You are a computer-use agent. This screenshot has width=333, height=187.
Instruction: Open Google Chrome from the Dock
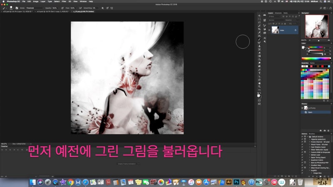(x=70, y=182)
